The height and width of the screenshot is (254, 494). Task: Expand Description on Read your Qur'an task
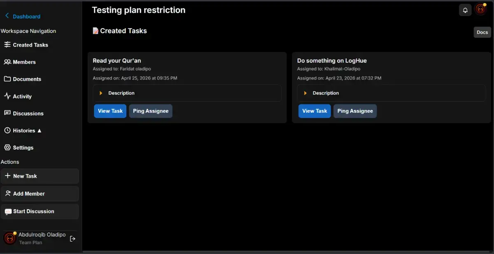187,93
